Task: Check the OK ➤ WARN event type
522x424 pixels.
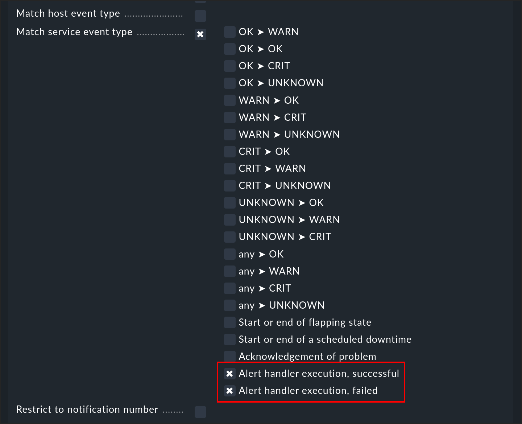Action: point(229,32)
